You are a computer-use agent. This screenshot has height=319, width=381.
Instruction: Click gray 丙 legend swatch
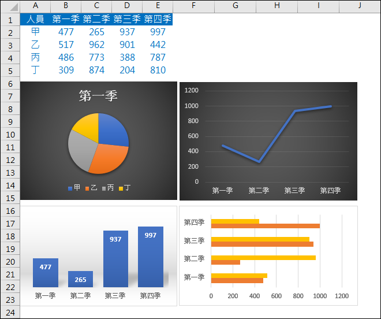point(104,188)
